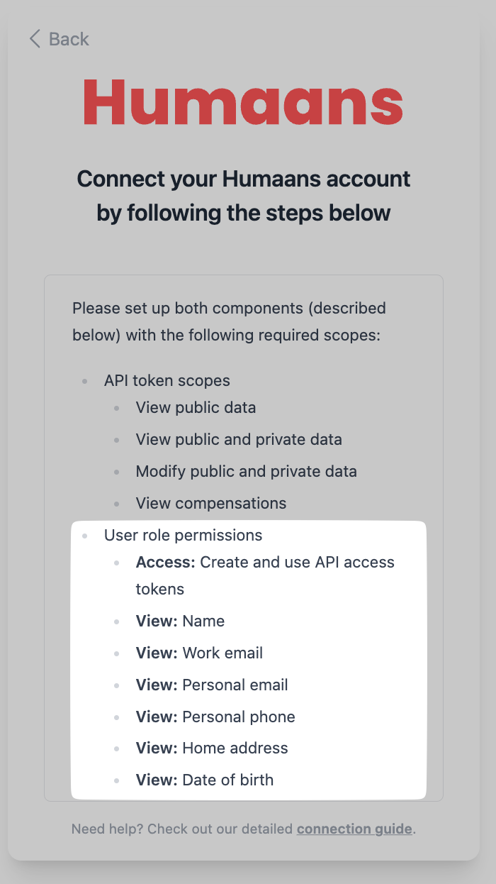Click the 'View: Home address' permission
Viewport: 496px width, 884px height.
point(212,748)
